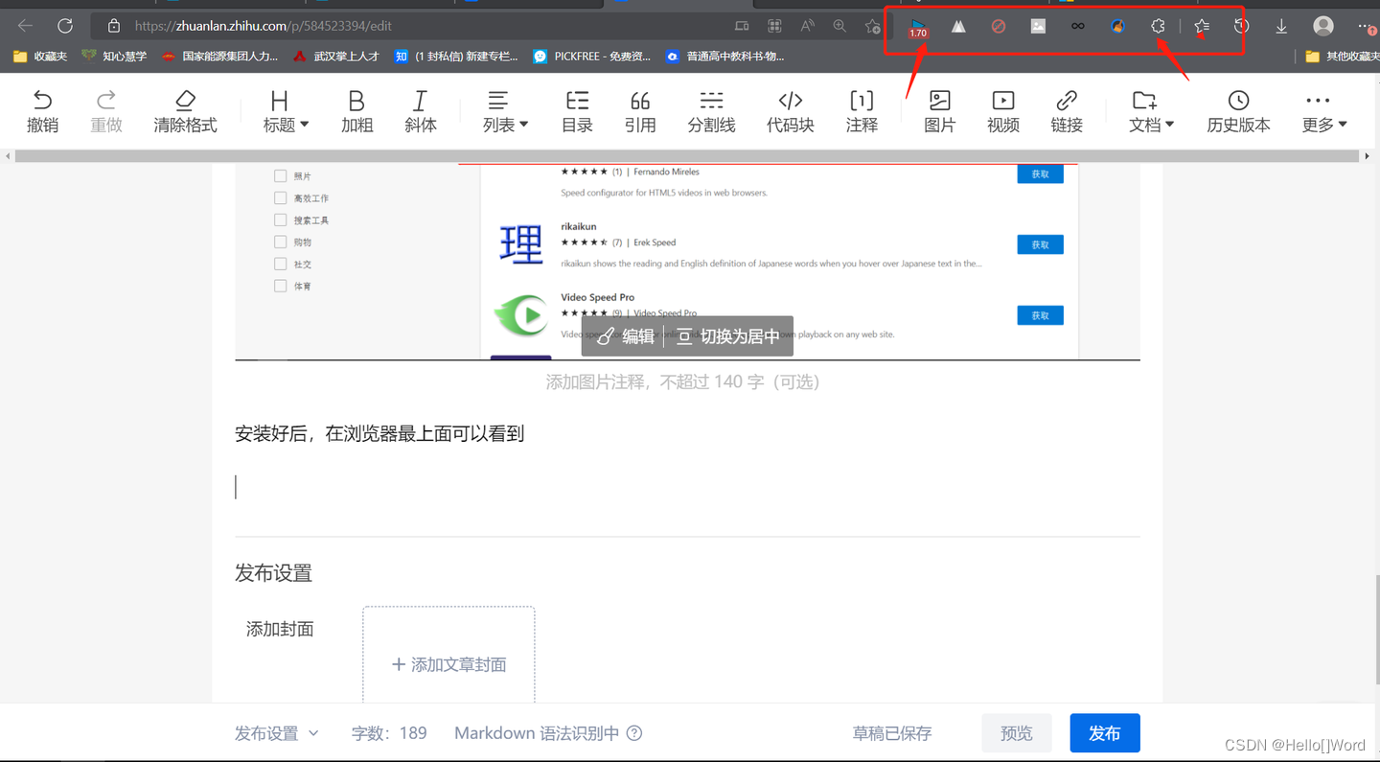
Task: Click the 字数: 189 word count
Action: (x=389, y=733)
